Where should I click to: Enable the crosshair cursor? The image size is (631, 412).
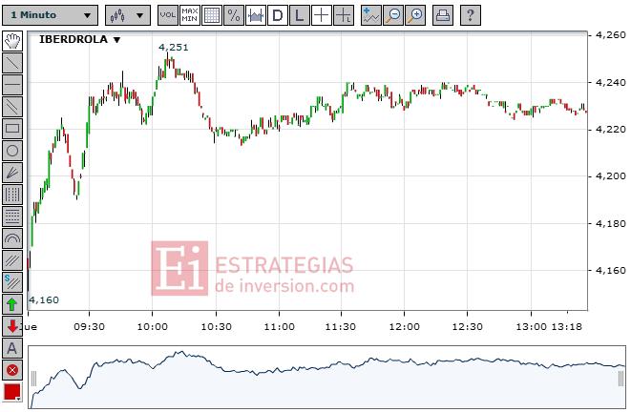pyautogui.click(x=322, y=15)
